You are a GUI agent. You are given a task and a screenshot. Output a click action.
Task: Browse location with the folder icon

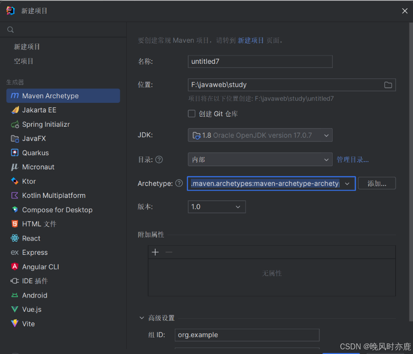click(x=388, y=85)
